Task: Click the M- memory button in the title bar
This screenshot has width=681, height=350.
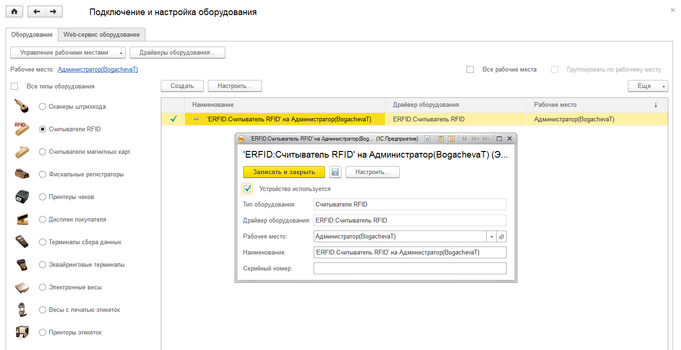Action: [486, 139]
